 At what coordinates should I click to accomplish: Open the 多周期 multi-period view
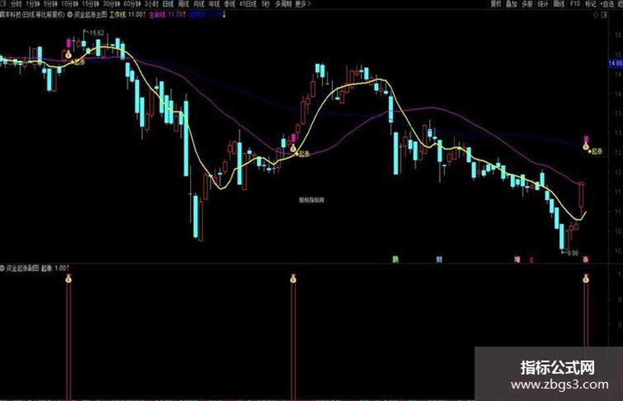point(283,4)
